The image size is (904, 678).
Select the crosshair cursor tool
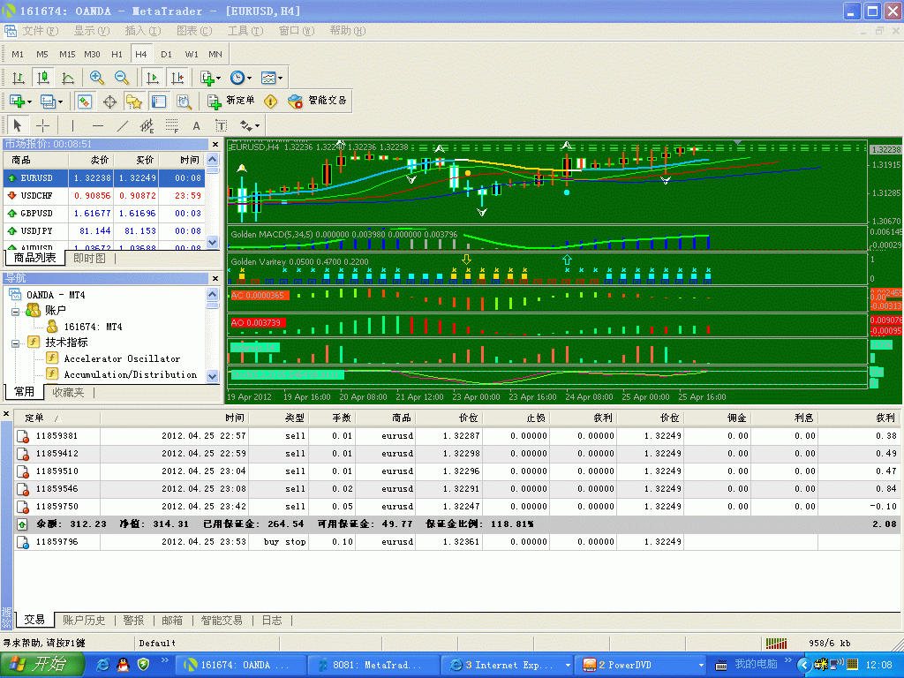[42, 125]
